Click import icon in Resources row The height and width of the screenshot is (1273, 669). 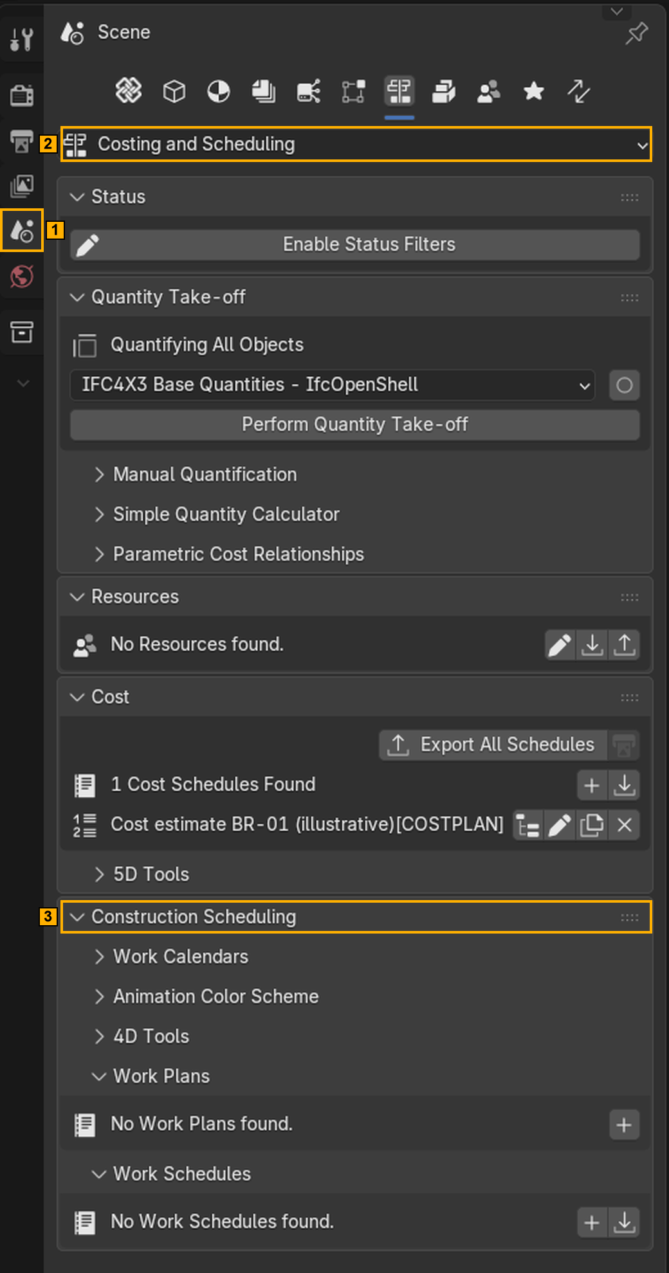click(x=592, y=644)
